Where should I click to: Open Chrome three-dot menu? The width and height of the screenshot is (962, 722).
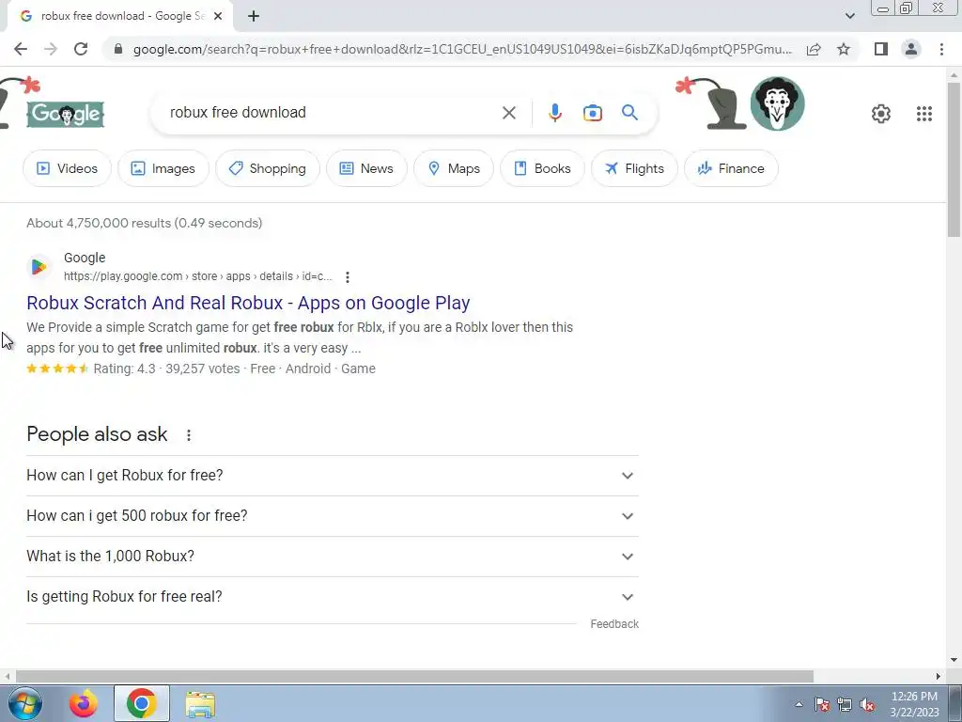tap(941, 49)
